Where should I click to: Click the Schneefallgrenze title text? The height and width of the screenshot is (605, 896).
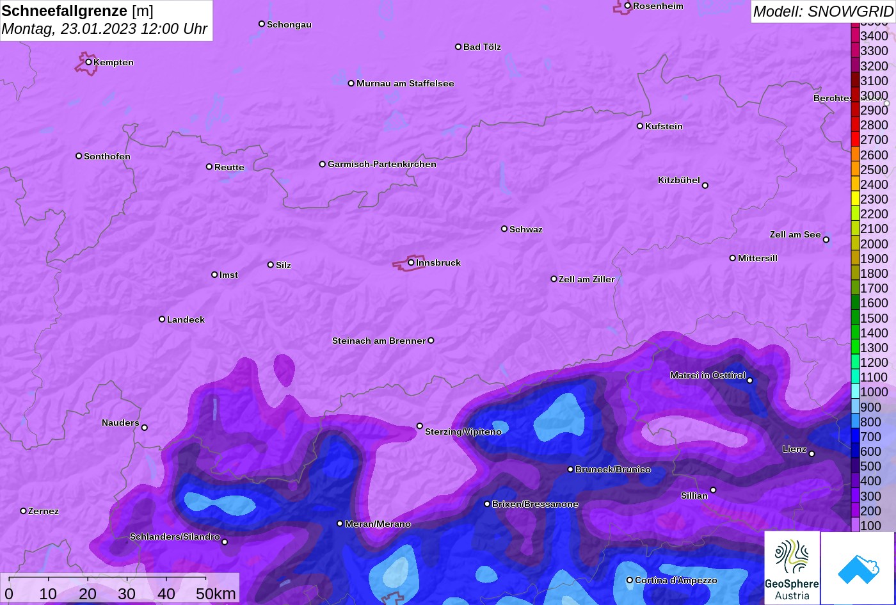[65, 11]
